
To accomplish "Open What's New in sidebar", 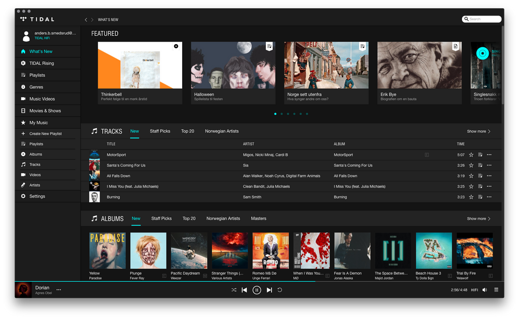I will click(x=40, y=51).
